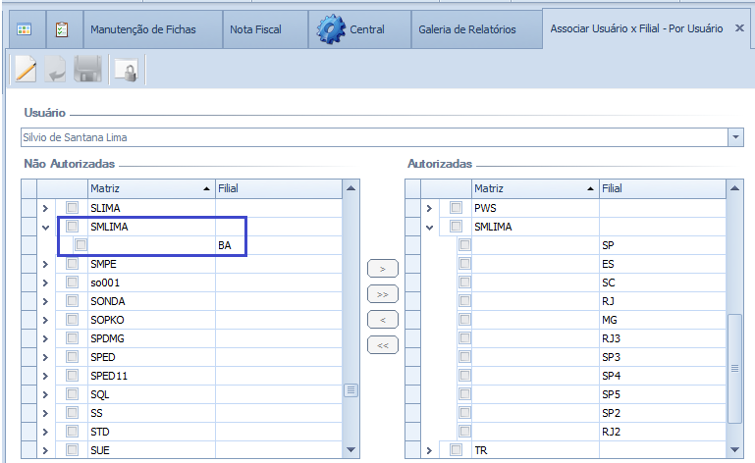Open the Galeria de Relatórios tab
This screenshot has height=463, width=755.
466,29
